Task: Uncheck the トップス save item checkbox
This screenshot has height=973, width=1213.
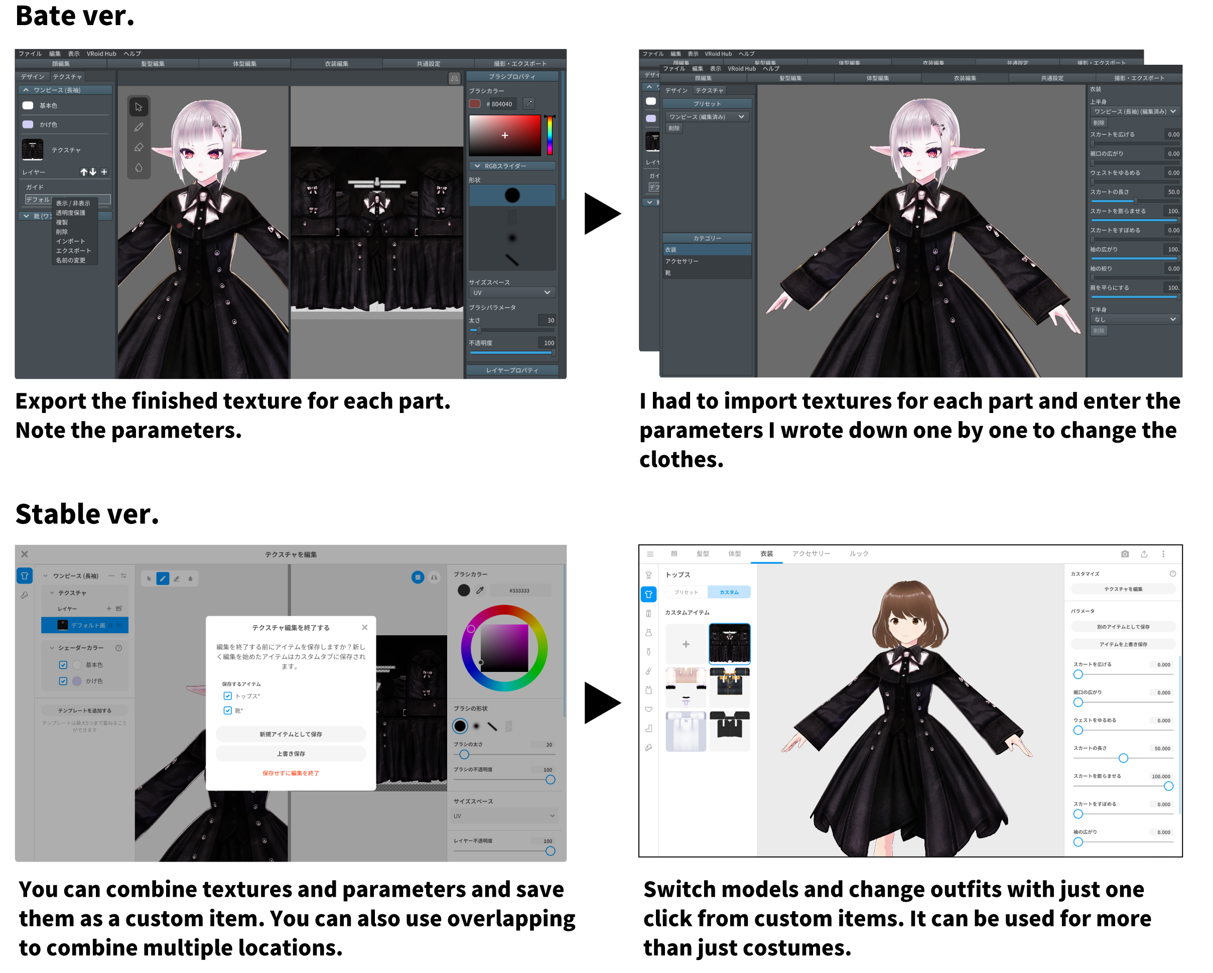Action: point(228,698)
